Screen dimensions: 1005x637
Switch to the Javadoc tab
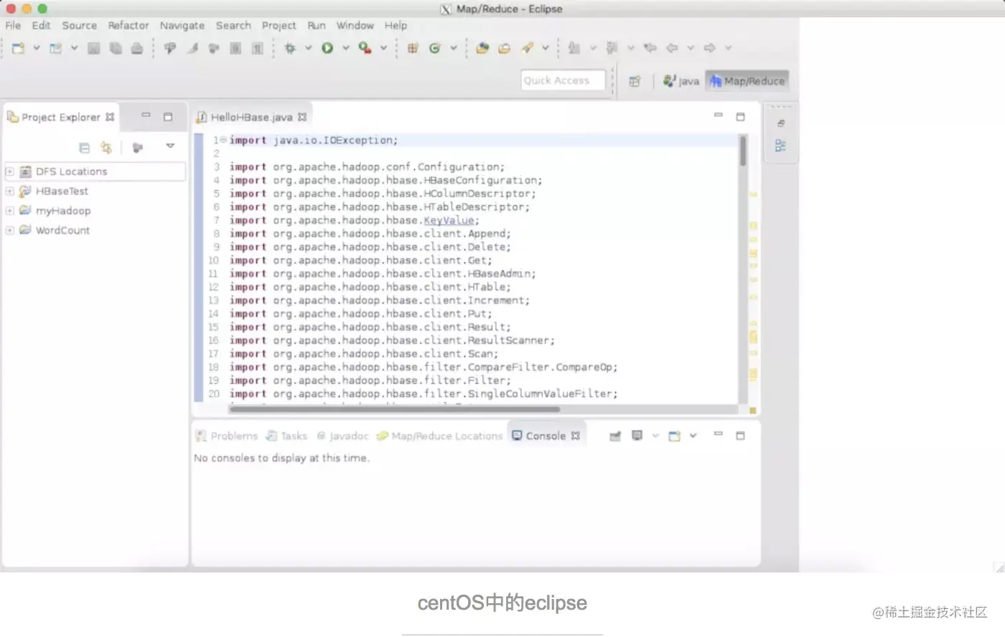click(x=342, y=436)
